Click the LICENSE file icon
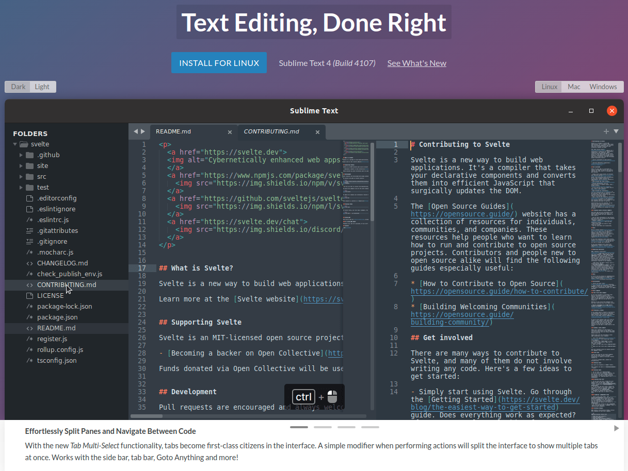 (29, 296)
